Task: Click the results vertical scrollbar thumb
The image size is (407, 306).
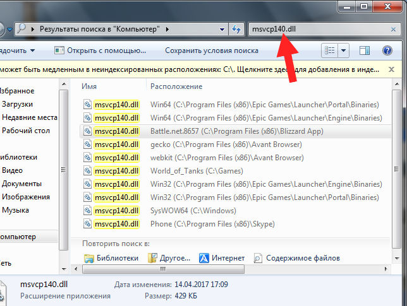Action: tap(397, 169)
